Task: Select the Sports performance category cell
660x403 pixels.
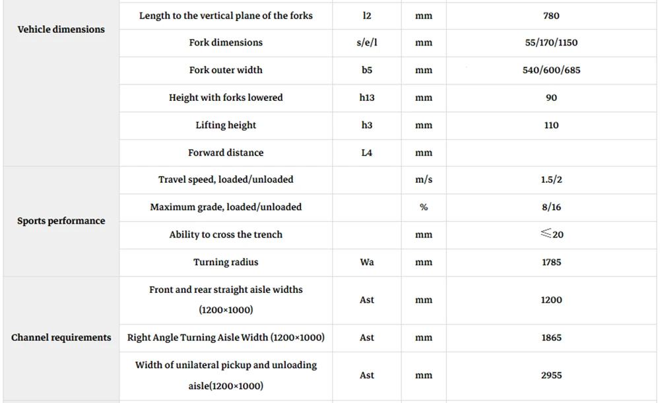Action: (x=61, y=221)
